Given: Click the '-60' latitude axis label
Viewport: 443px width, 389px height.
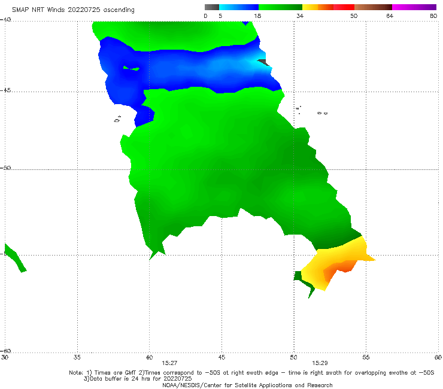Looking at the screenshot, I should [5, 351].
